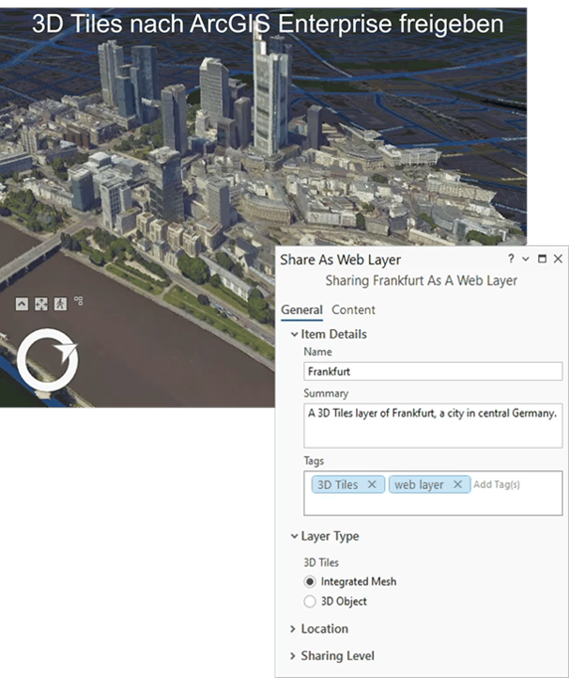Select the 3D Object radio button
This screenshot has height=678, width=569.
pos(310,602)
